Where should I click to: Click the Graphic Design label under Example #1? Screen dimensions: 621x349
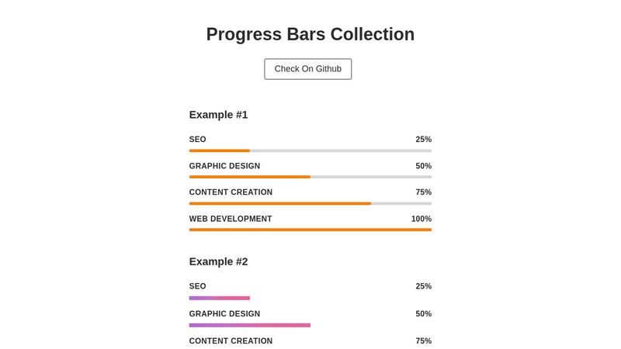(x=224, y=166)
